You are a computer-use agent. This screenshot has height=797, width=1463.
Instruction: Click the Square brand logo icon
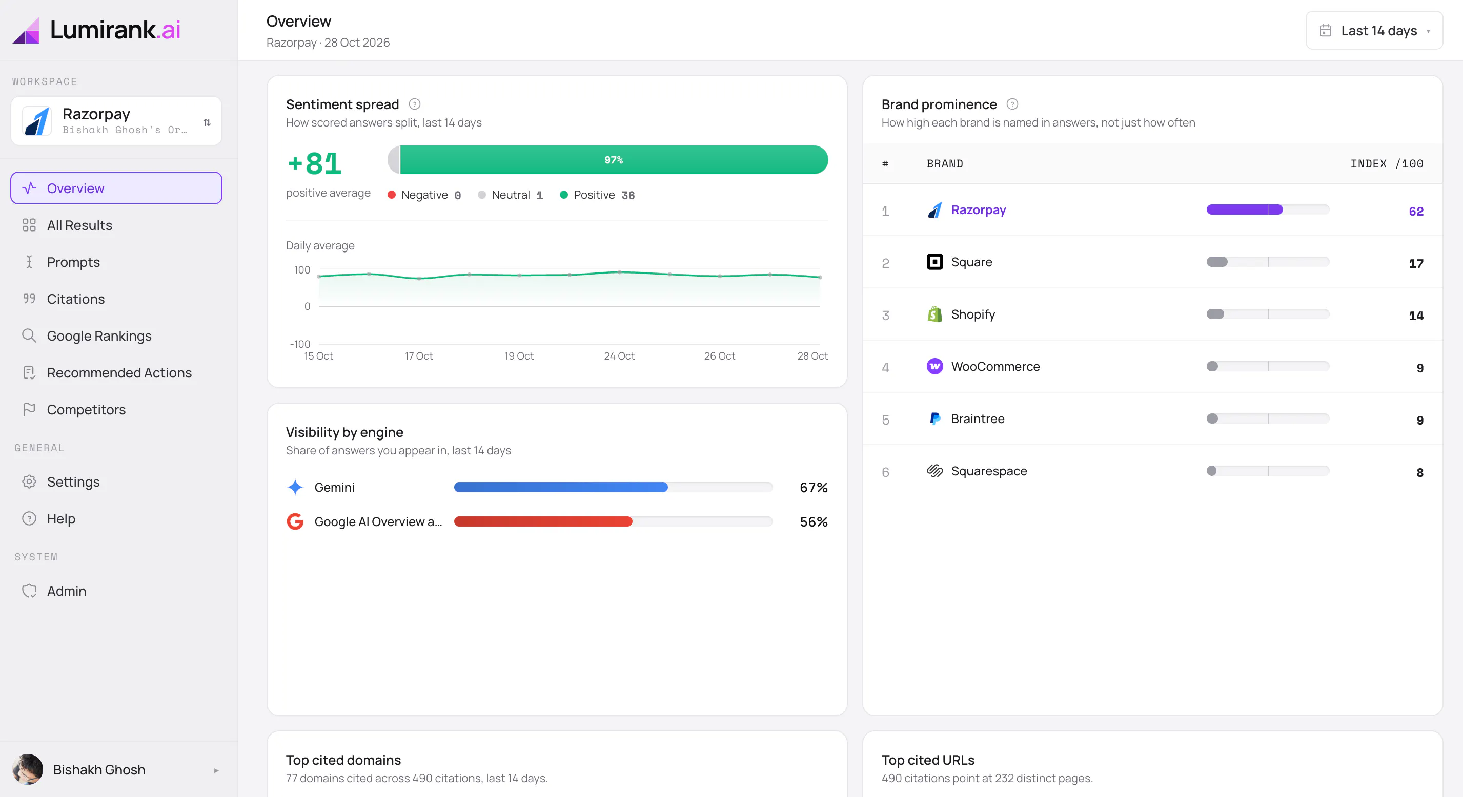coord(935,262)
